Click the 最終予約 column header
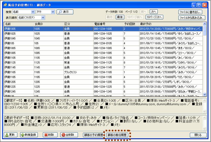Viewport: 211px width, 142px height. 171,24
